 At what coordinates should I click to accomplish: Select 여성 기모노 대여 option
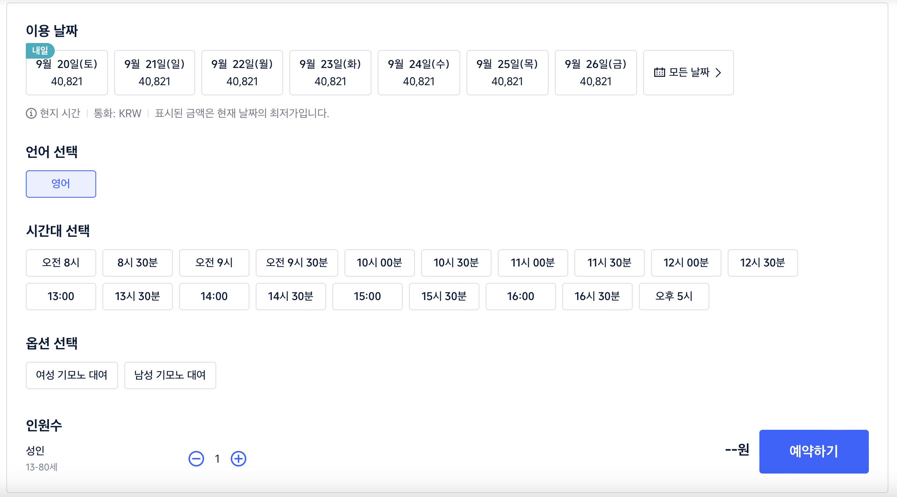[x=72, y=375]
